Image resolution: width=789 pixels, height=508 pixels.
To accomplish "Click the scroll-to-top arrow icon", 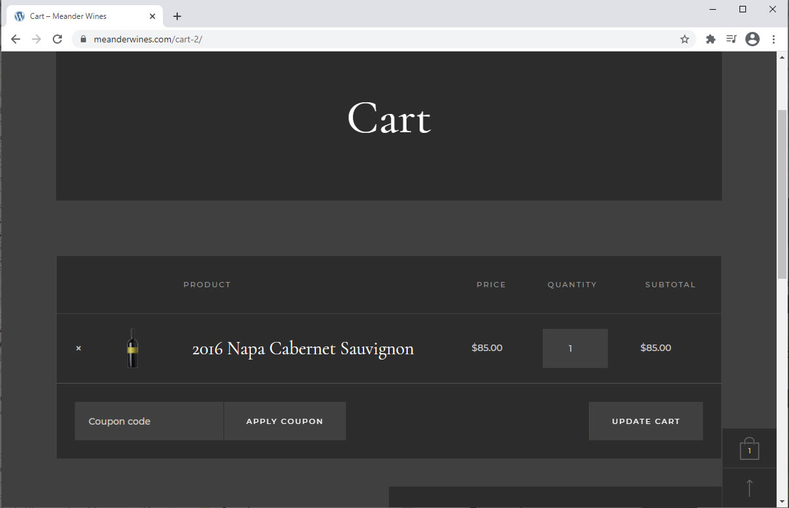I will 749,488.
